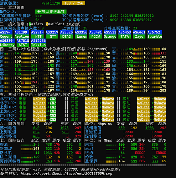This screenshot has height=178, width=176.
Task: Select the 'AS6830' blue badge
Action: click(x=7, y=41)
